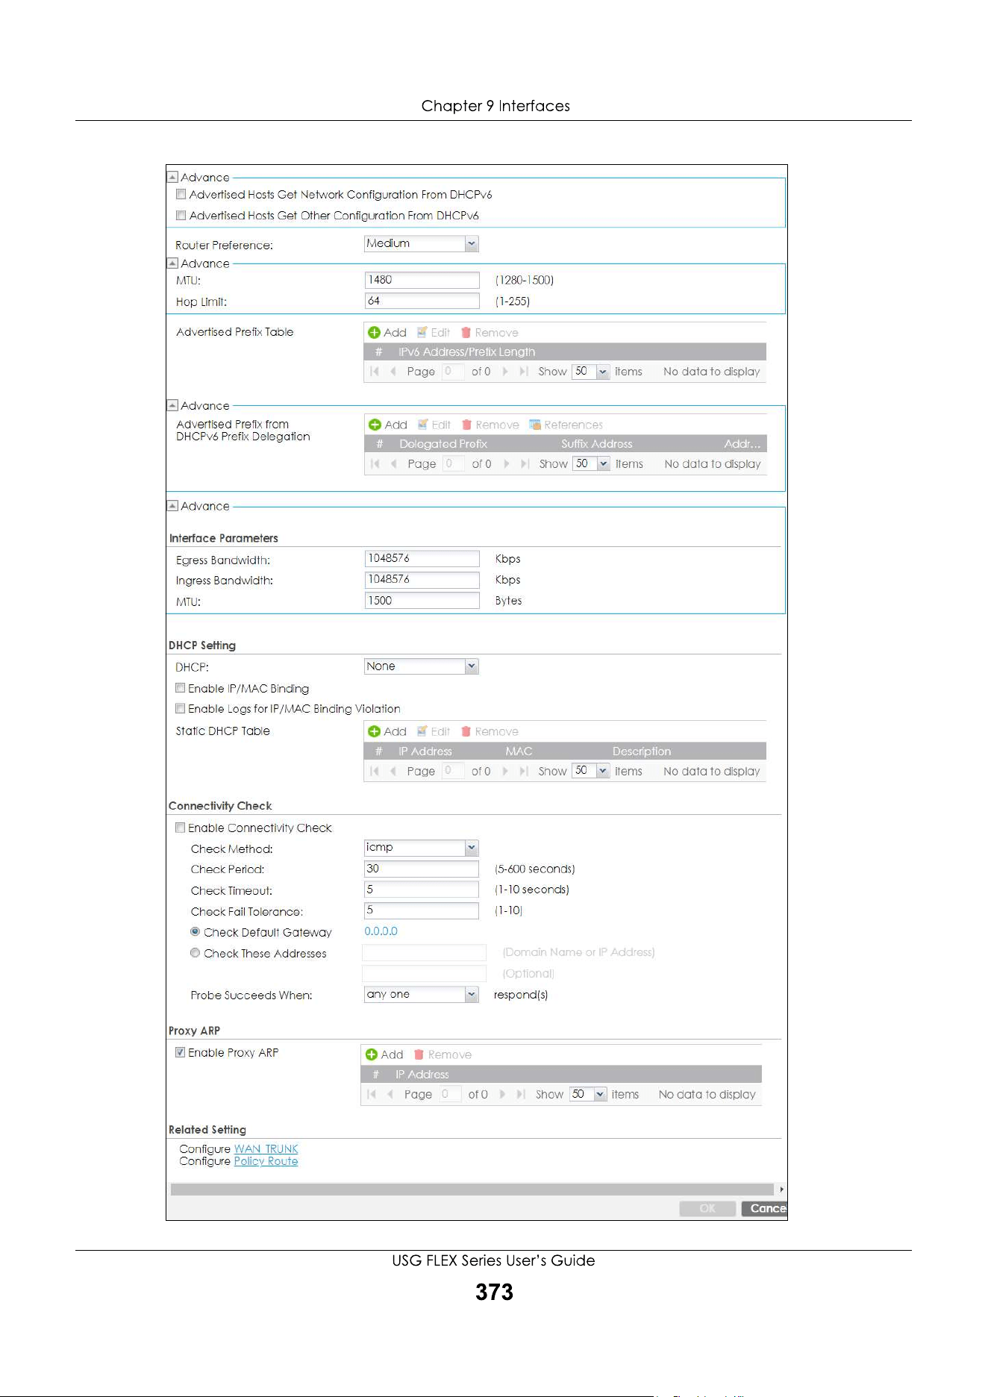988x1397 pixels.
Task: Click Edit icon in Static DHCP Table
Action: pos(422,731)
